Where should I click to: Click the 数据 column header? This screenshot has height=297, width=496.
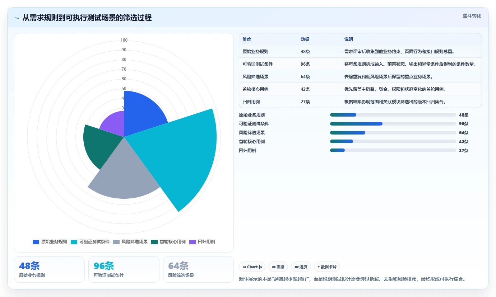pyautogui.click(x=305, y=39)
